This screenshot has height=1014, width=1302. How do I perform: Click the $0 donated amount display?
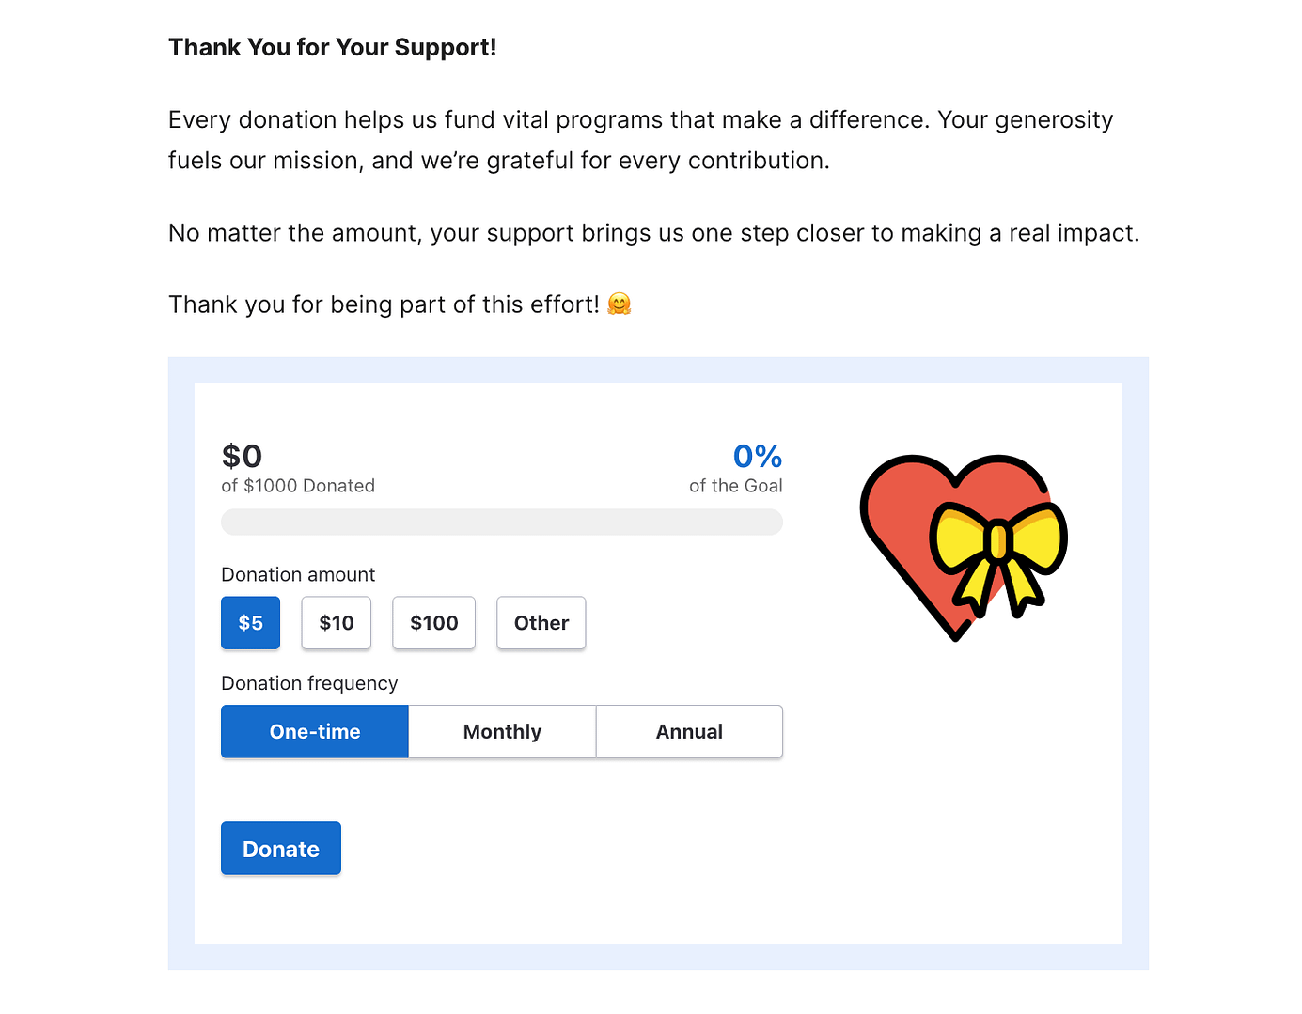tap(242, 457)
